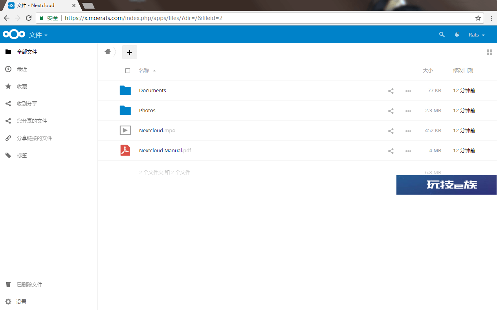
Task: Click the 2 个文件夹 和 2 个文件 summary
Action: [165, 172]
